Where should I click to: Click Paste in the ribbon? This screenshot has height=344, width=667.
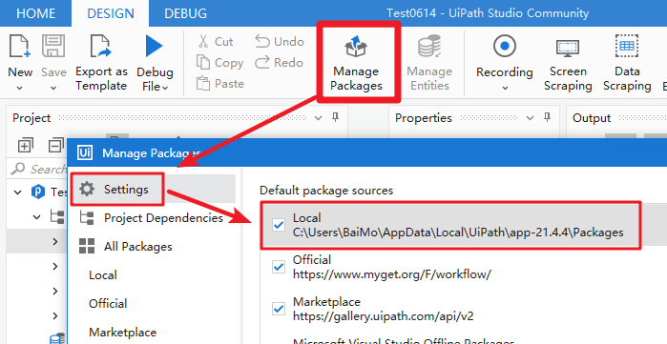[220, 83]
